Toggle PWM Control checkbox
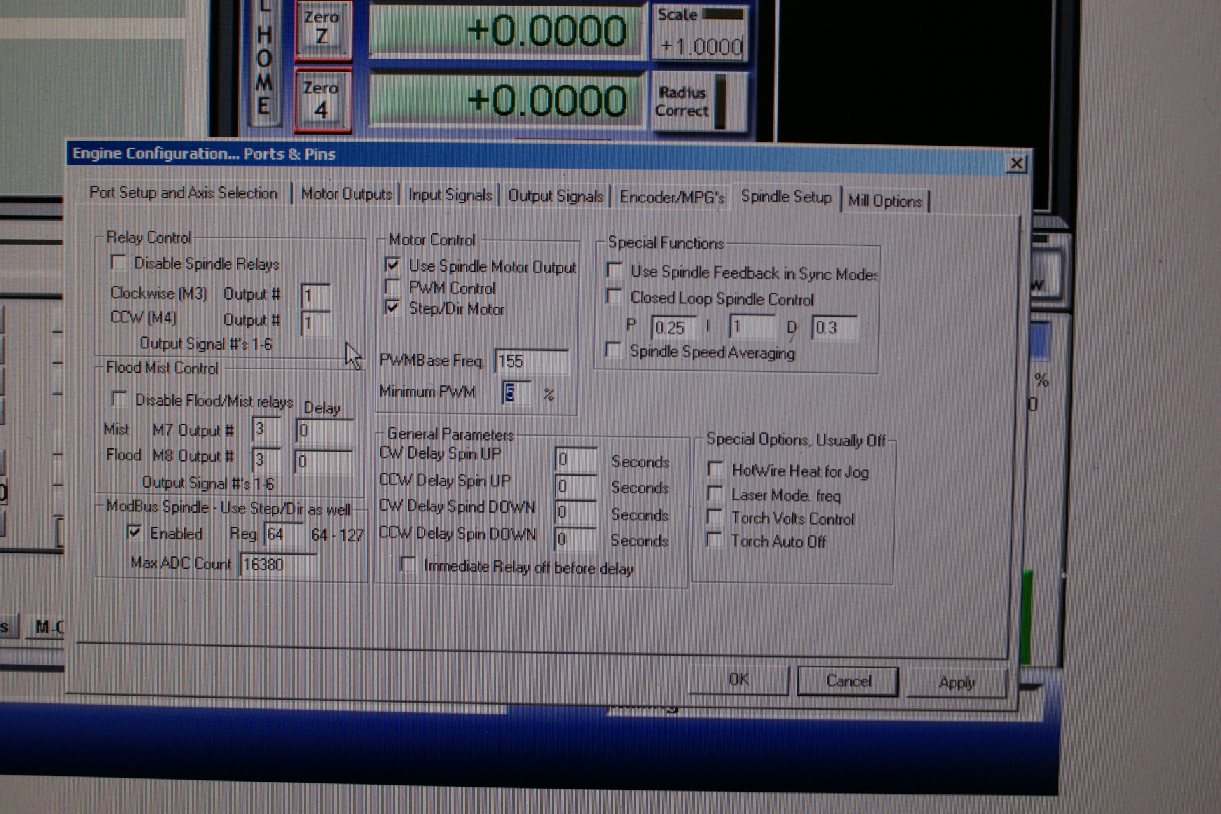Screen dimensions: 1221x814 (x=393, y=287)
